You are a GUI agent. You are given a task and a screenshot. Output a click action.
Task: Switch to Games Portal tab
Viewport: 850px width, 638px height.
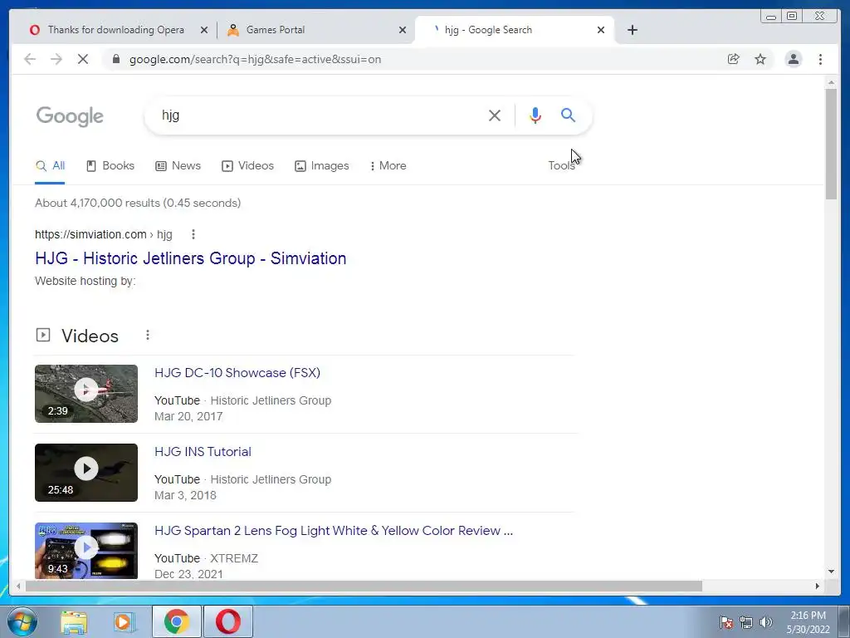coord(315,30)
